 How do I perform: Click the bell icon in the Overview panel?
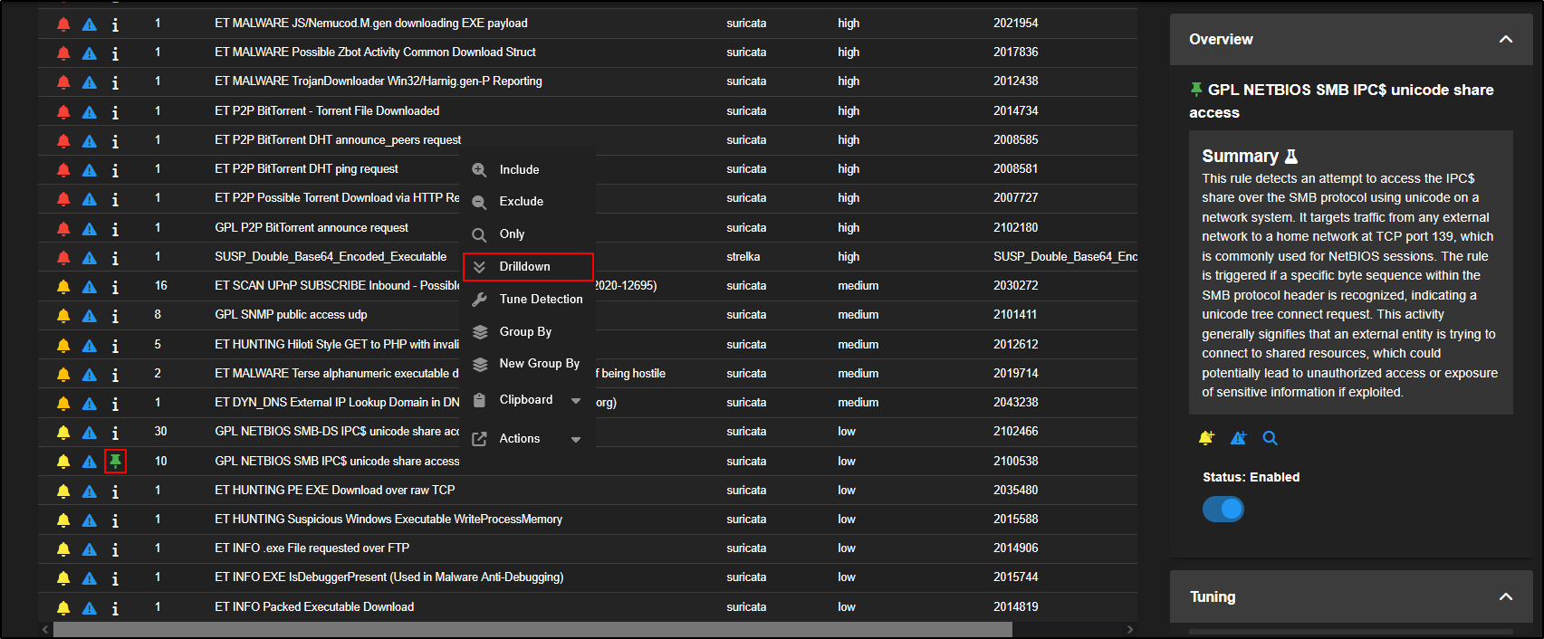1206,438
